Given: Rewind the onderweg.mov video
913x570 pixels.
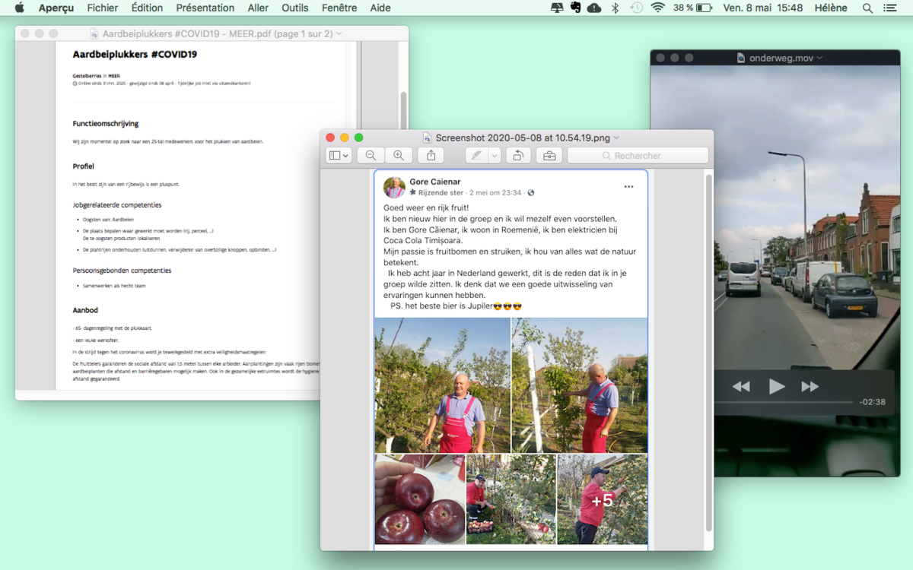Looking at the screenshot, I should click(x=741, y=387).
